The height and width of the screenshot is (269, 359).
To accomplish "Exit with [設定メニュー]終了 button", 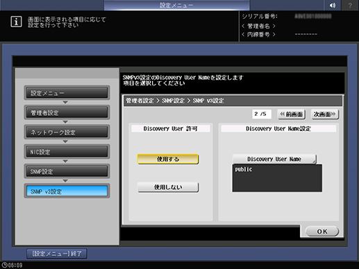I will tap(57, 254).
